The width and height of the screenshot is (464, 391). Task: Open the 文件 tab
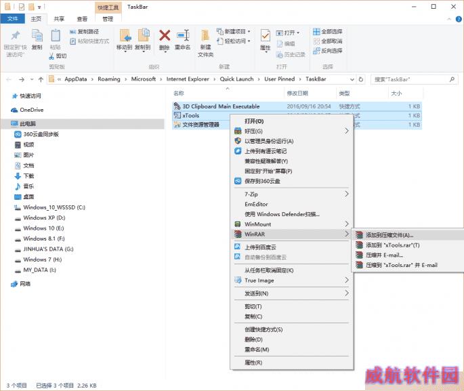(12, 19)
